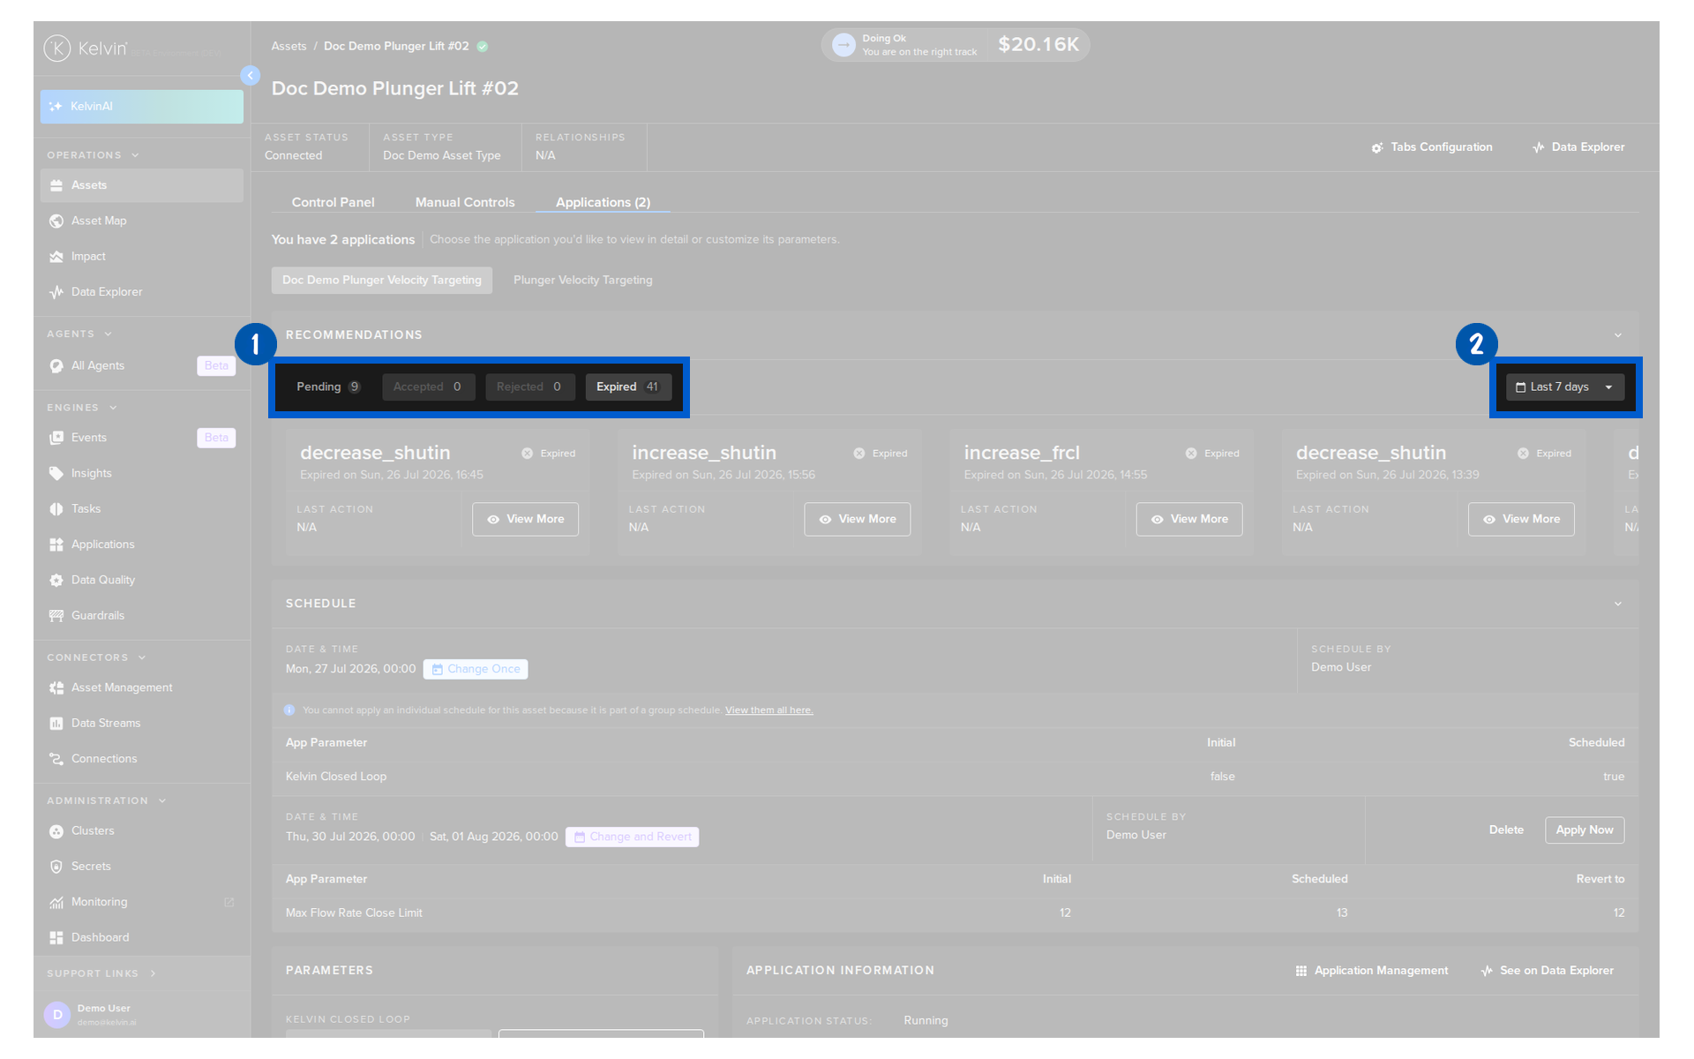Open Clusters administration
This screenshot has height=1059, width=1694.
(141, 831)
